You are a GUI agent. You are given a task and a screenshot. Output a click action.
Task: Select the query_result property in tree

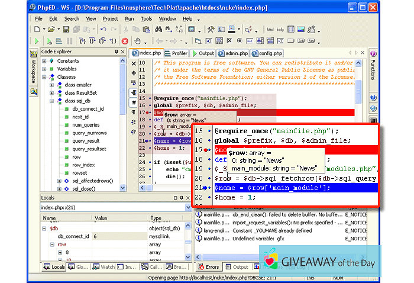click(86, 141)
